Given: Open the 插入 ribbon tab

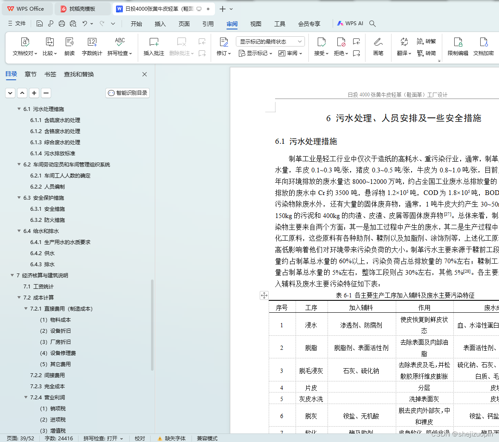Looking at the screenshot, I should [x=160, y=24].
